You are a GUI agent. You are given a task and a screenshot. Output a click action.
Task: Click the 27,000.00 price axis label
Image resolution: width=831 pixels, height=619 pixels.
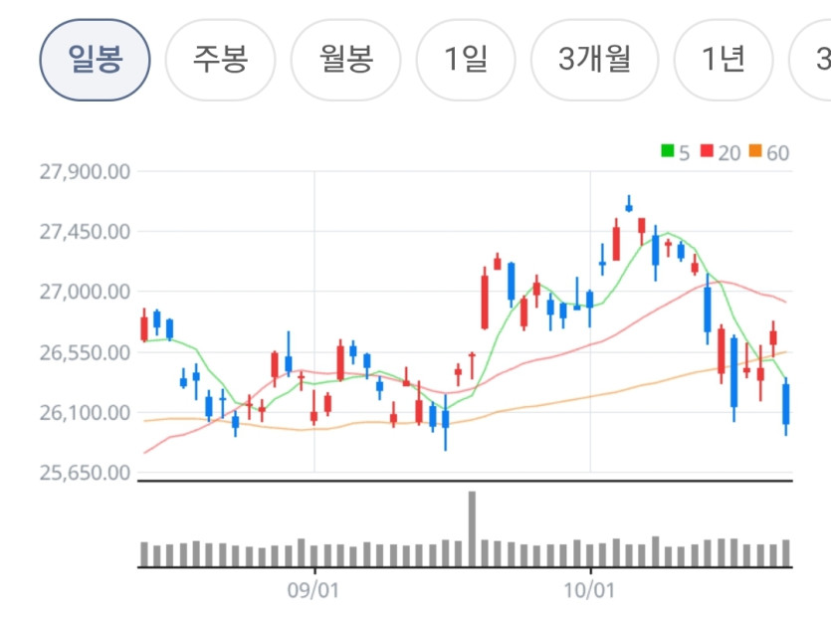click(85, 292)
